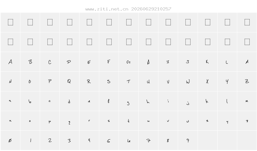Select the digit 7 glyph cell
The width and height of the screenshot is (257, 151).
click(148, 141)
